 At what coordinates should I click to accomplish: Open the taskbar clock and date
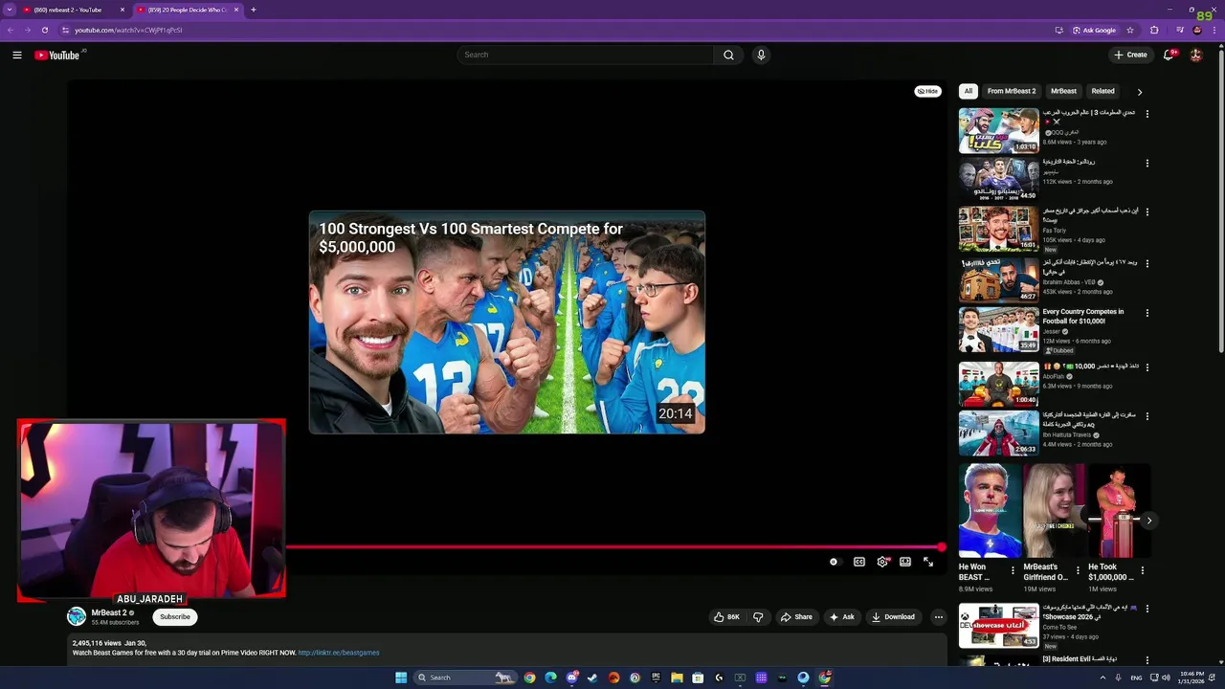click(x=1192, y=678)
